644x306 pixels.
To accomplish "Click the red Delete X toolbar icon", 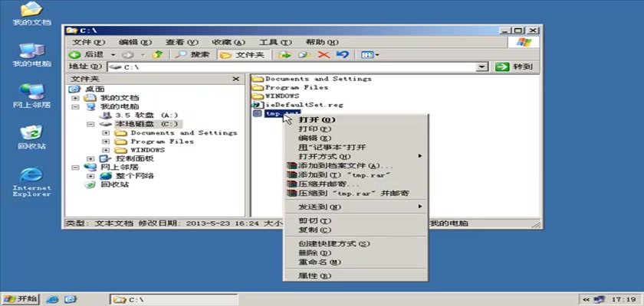I will pyautogui.click(x=324, y=54).
